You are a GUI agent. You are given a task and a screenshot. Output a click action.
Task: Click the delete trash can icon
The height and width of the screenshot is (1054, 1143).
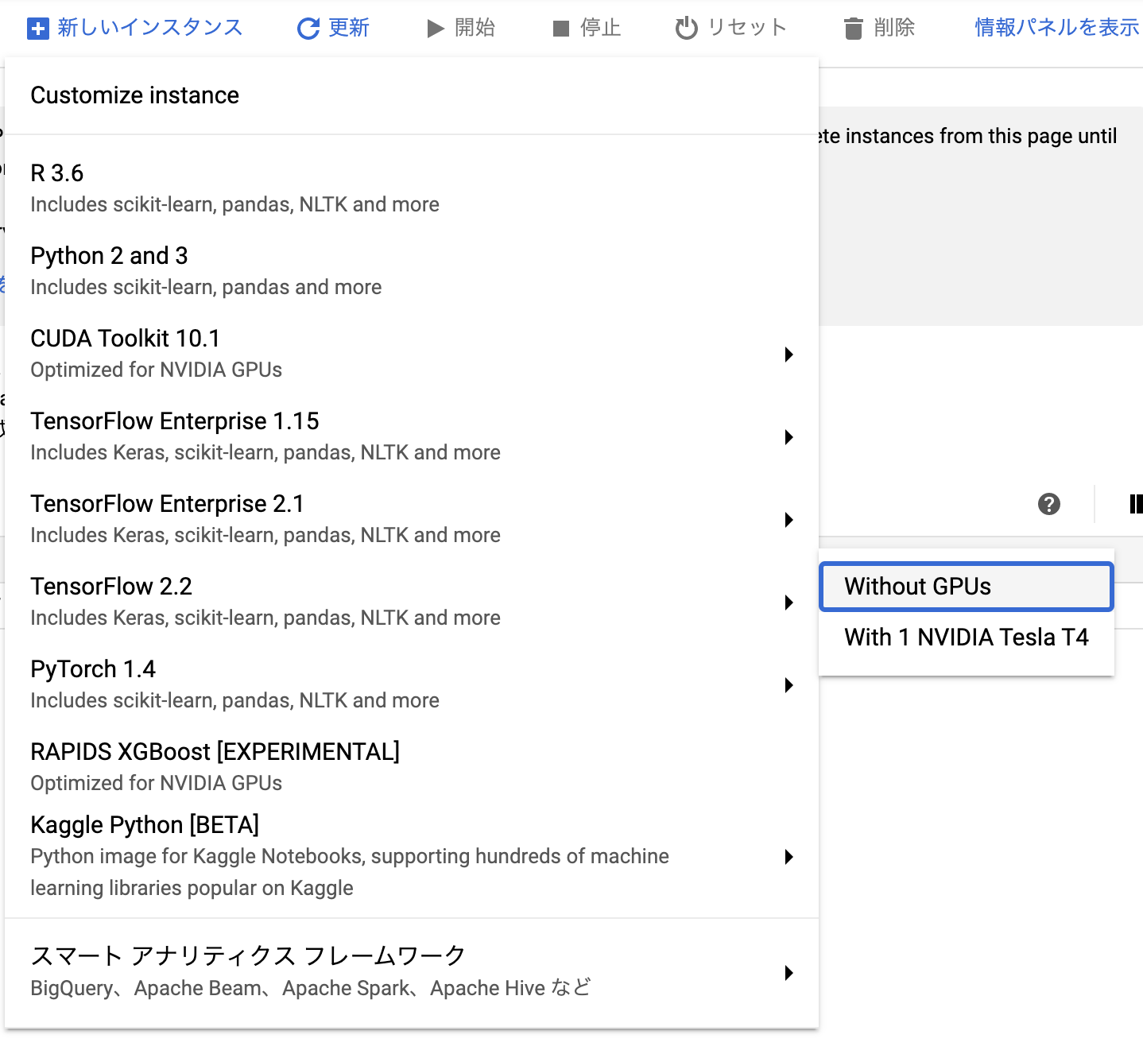click(x=853, y=29)
